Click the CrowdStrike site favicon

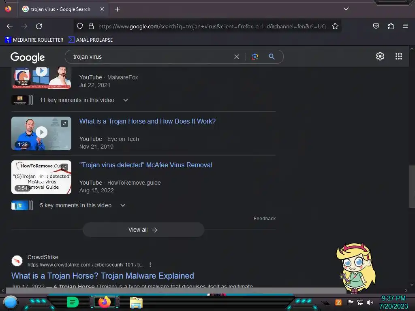17,261
